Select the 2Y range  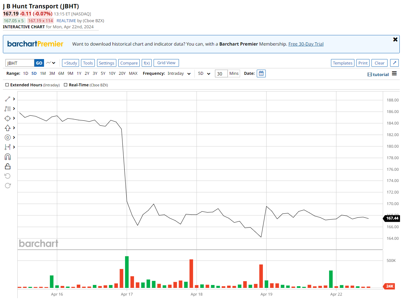(87, 73)
